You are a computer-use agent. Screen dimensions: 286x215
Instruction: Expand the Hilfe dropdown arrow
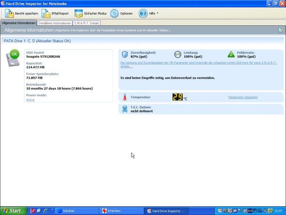tap(158, 13)
